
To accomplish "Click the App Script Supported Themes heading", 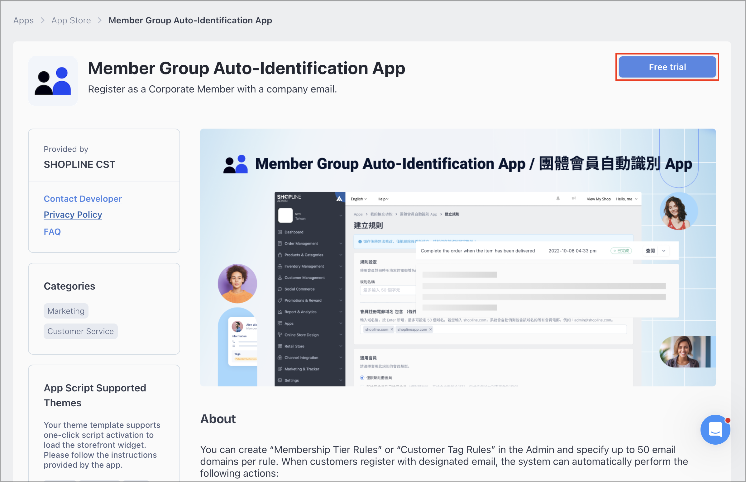I will click(x=95, y=395).
